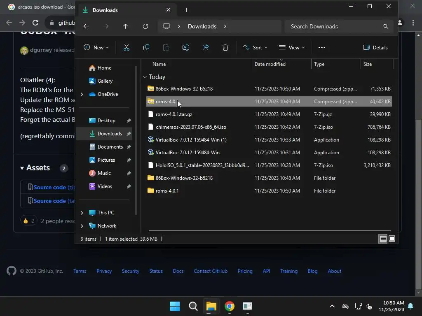422x316 pixels.
Task: Collapse the Today group
Action: point(145,77)
